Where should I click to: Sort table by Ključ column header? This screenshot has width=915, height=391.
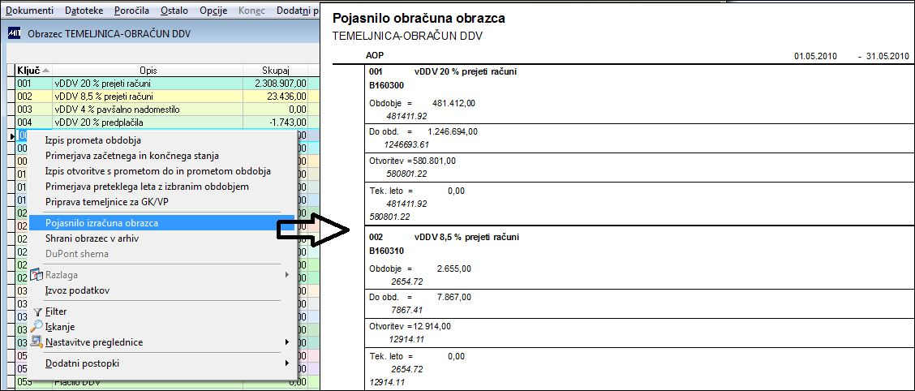click(33, 70)
